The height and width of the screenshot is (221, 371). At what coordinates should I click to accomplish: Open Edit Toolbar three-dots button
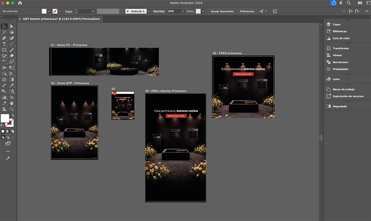tap(8, 151)
